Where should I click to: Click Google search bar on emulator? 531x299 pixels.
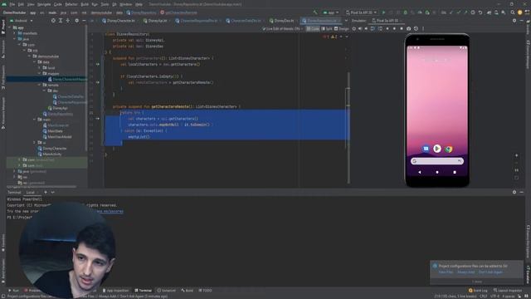pyautogui.click(x=437, y=161)
